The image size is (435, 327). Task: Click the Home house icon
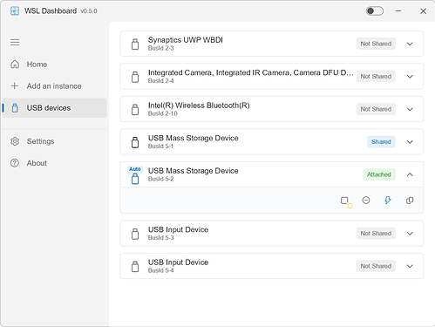click(15, 65)
